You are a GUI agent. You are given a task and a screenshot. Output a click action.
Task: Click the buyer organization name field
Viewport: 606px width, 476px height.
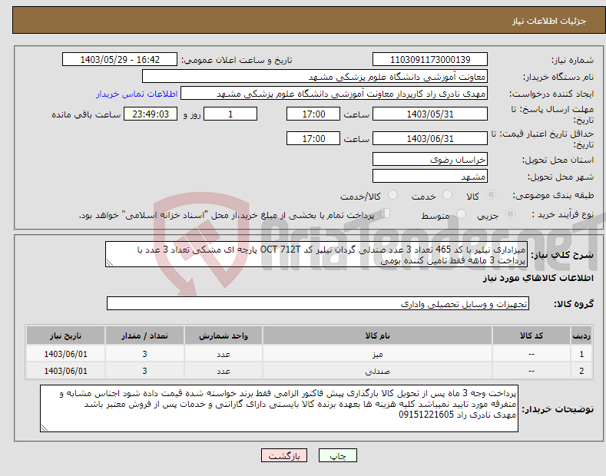tap(315, 77)
